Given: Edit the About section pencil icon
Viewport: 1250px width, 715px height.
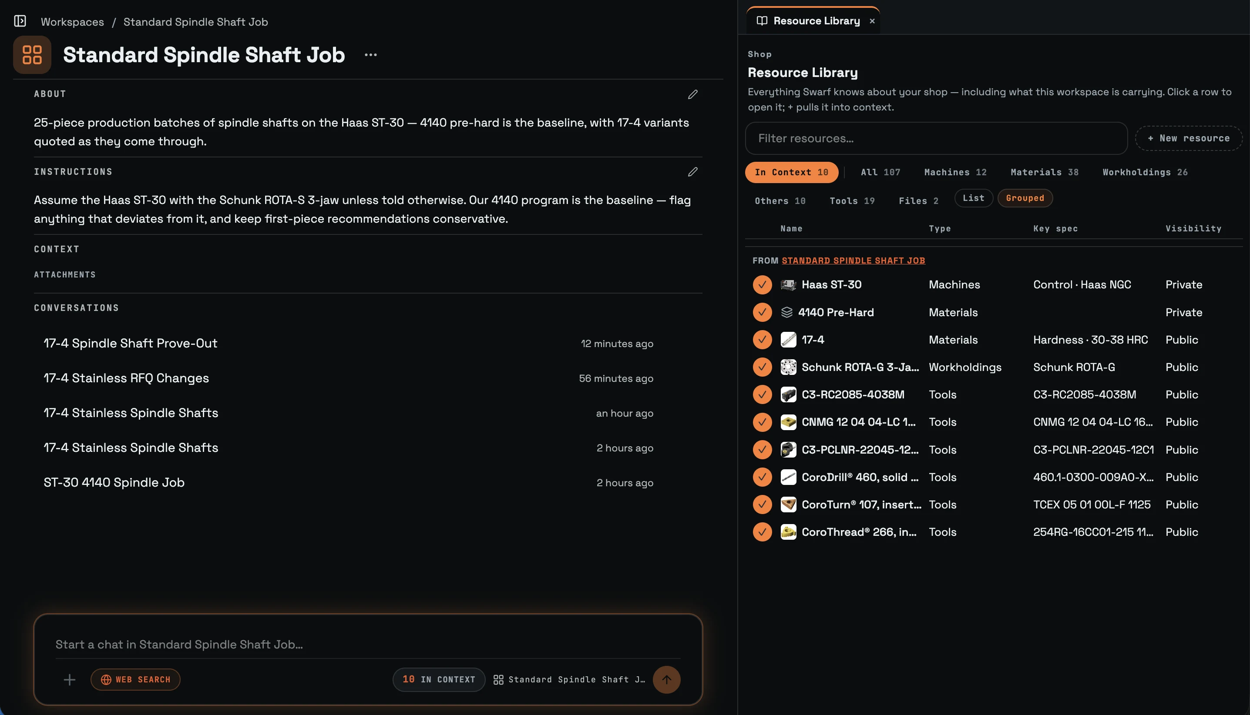Looking at the screenshot, I should click(692, 94).
